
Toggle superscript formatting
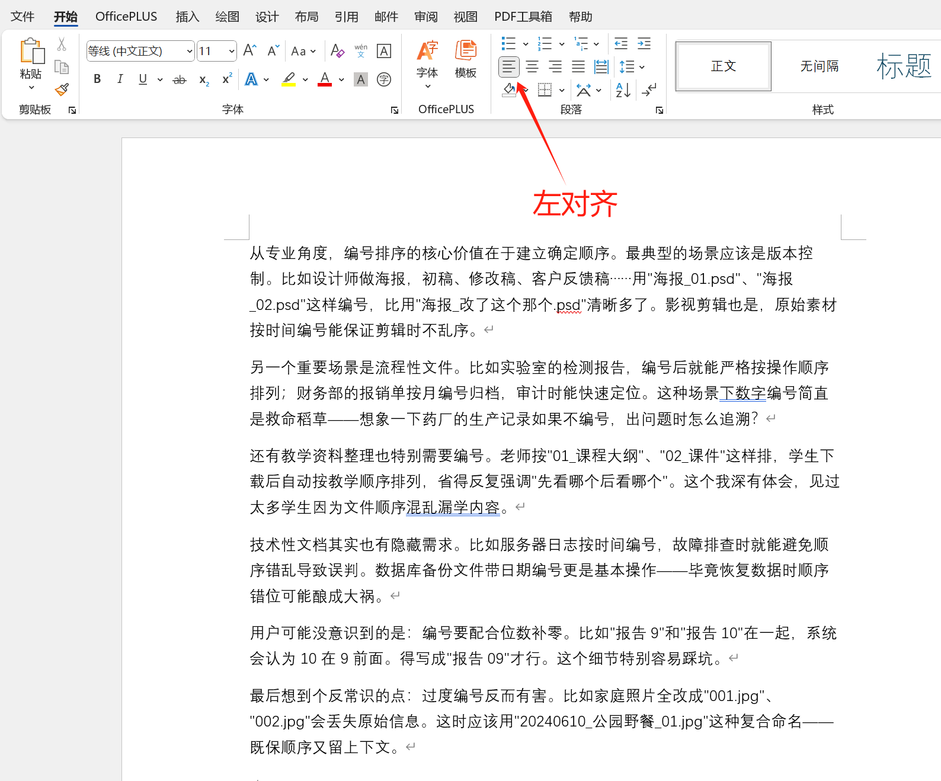point(227,79)
